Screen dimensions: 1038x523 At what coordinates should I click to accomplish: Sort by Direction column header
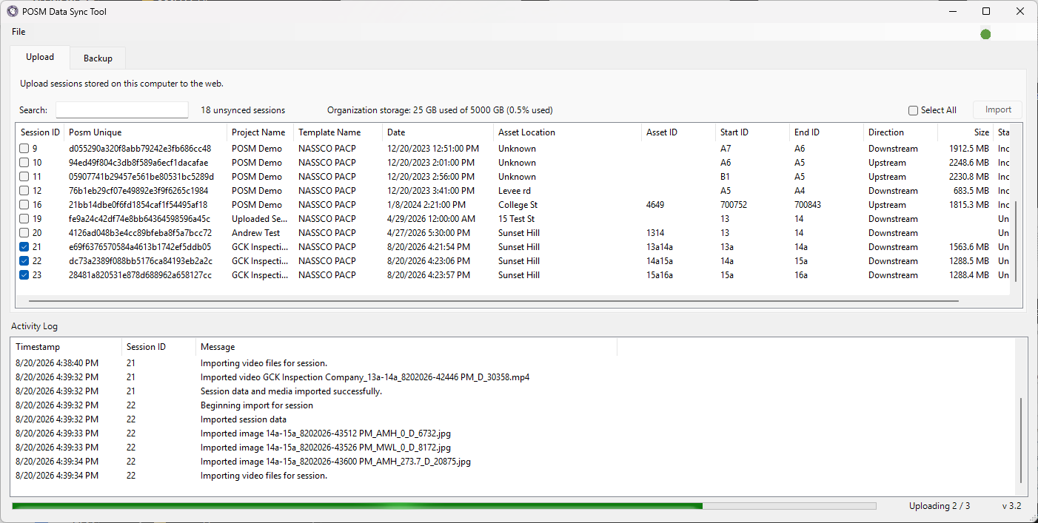pyautogui.click(x=900, y=132)
